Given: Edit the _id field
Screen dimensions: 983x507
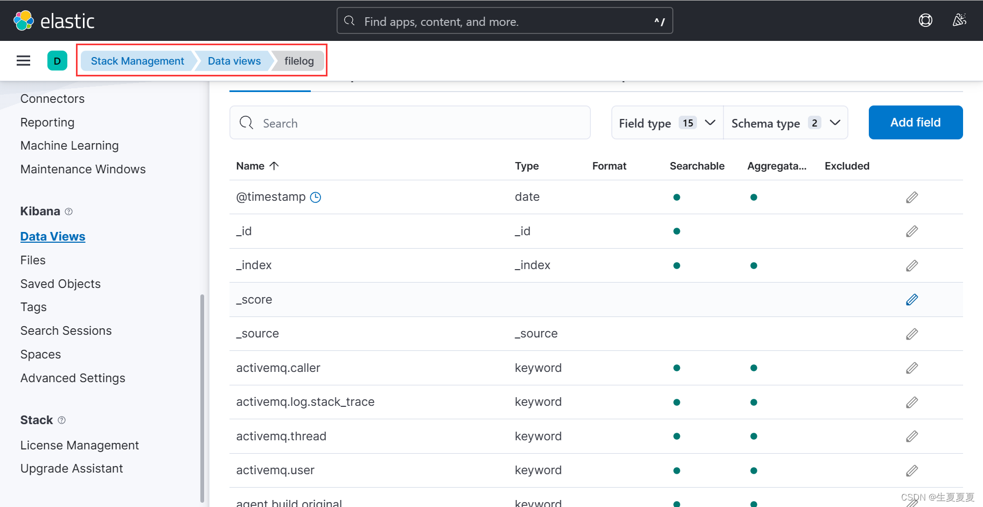Looking at the screenshot, I should [x=911, y=231].
